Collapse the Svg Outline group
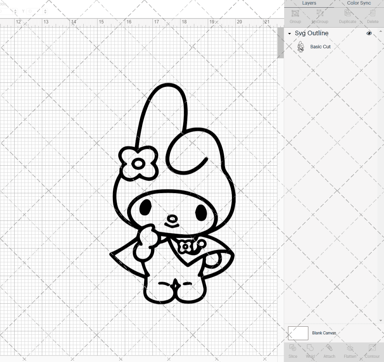384x362 pixels. (x=289, y=33)
